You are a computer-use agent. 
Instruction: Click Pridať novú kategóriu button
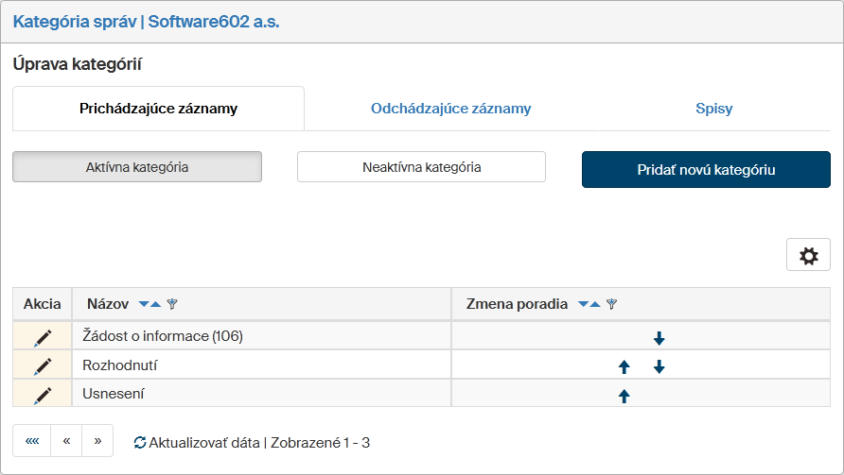pos(706,170)
